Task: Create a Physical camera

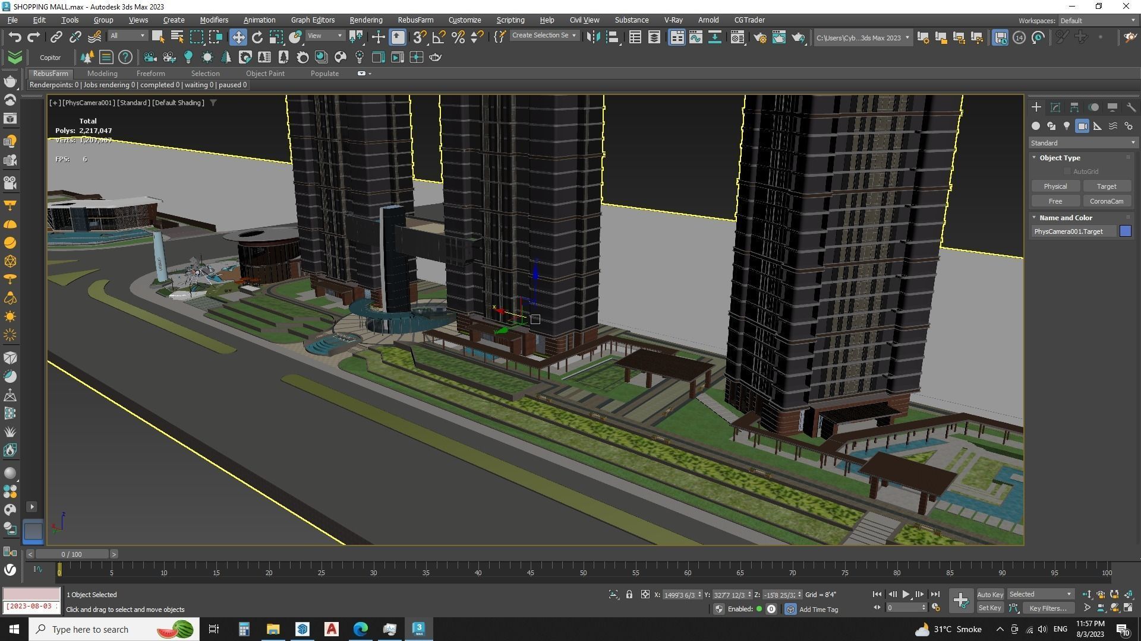Action: click(1055, 186)
